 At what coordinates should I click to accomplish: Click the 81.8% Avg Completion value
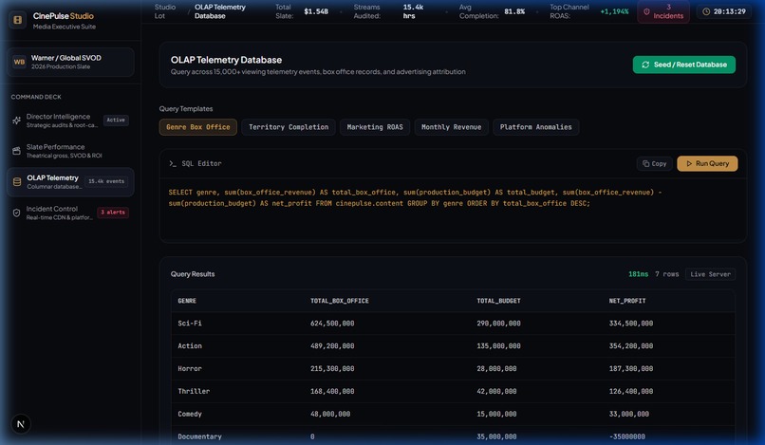pyautogui.click(x=514, y=11)
